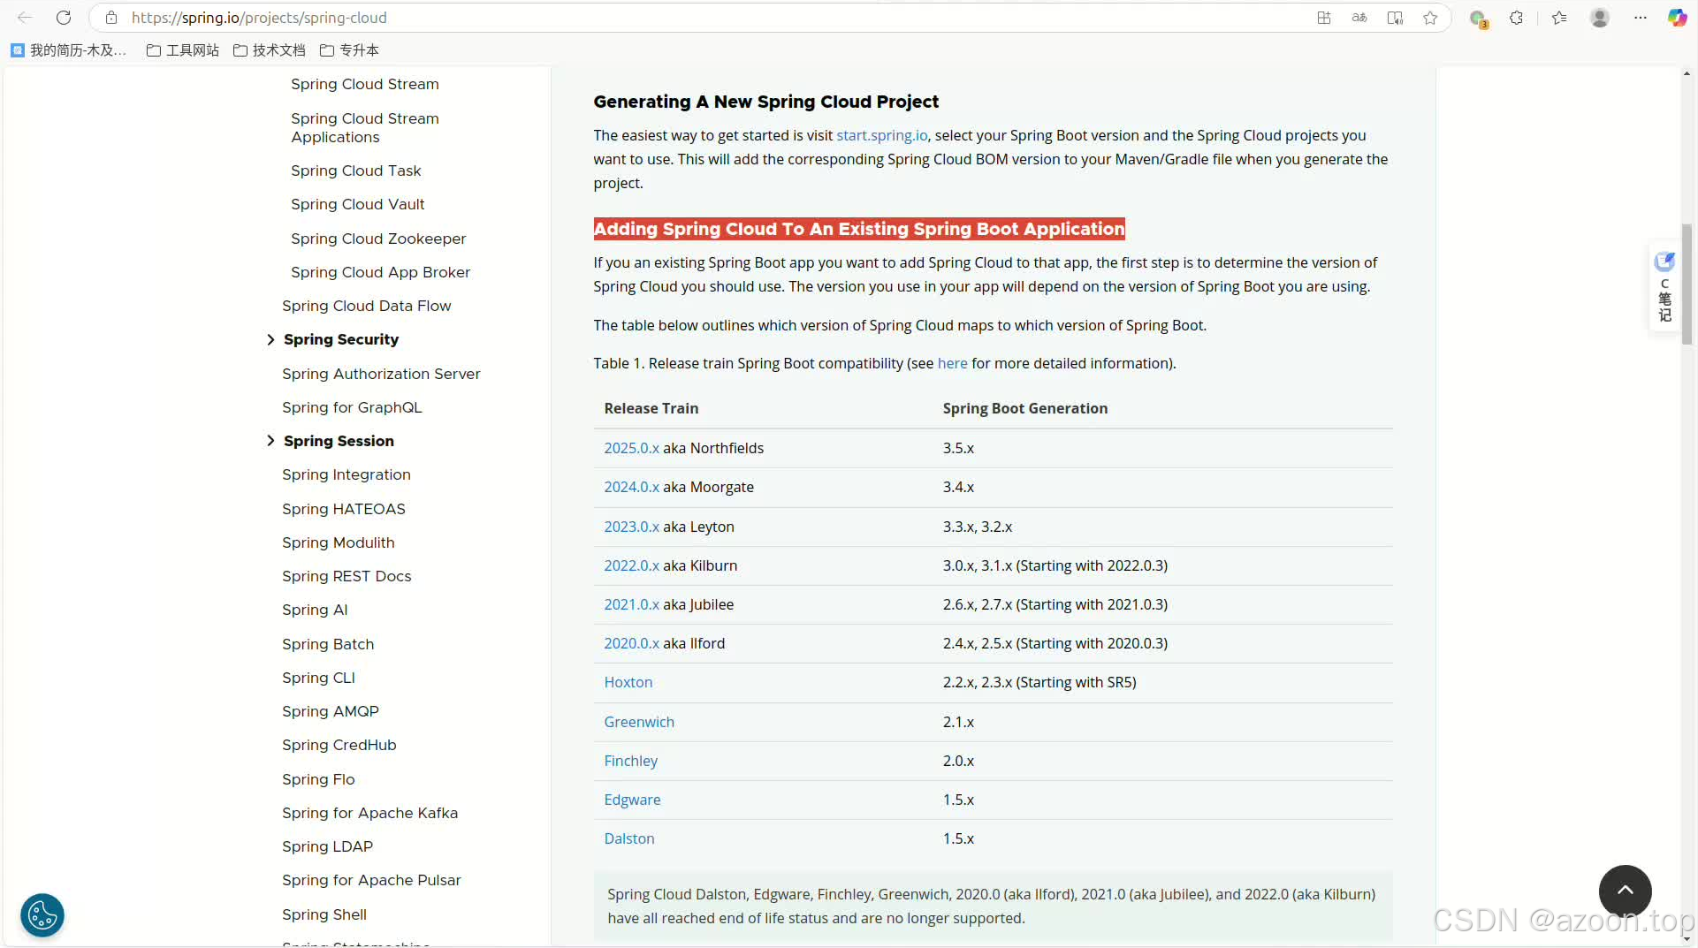Open the apps grid icon in address bar

(1324, 18)
